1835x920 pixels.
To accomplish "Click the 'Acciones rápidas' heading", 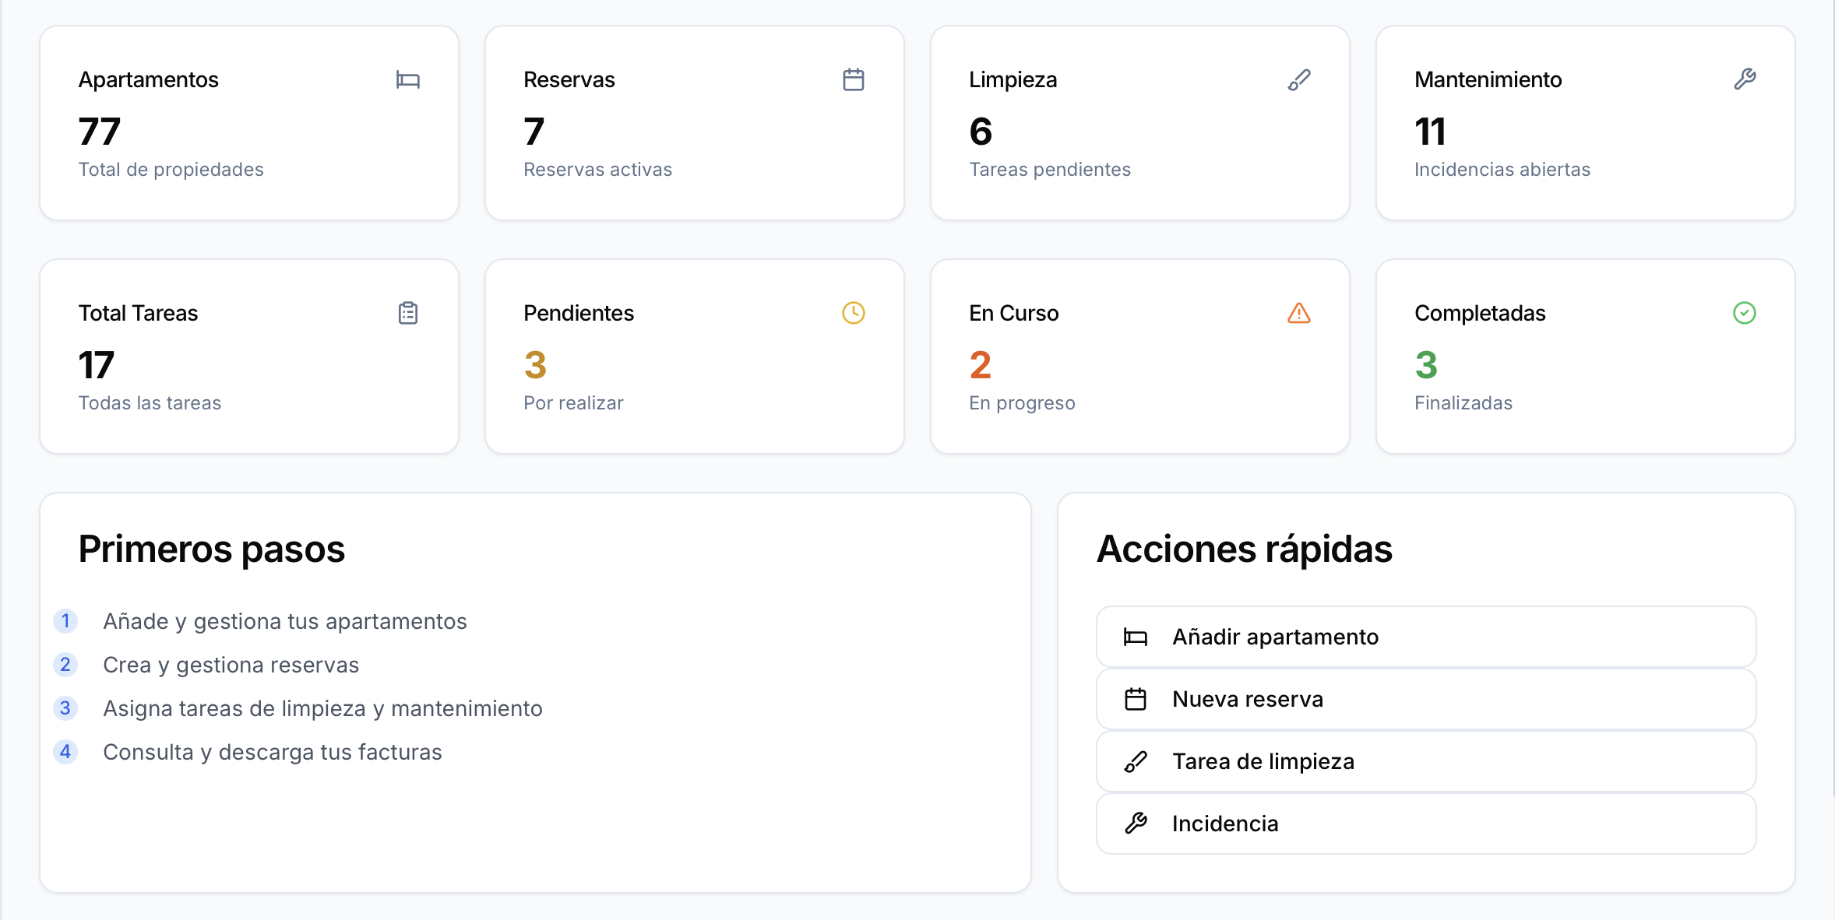I will point(1245,550).
